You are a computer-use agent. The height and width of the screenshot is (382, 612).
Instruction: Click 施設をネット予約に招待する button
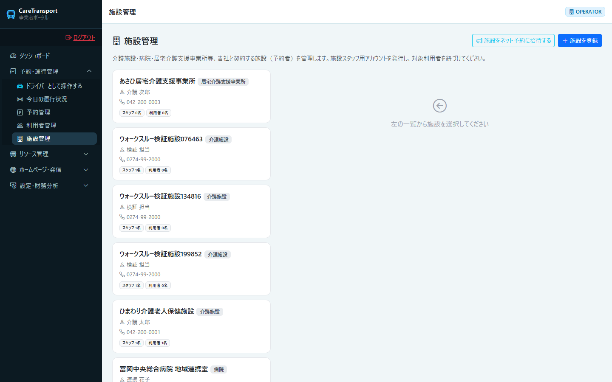[513, 41]
